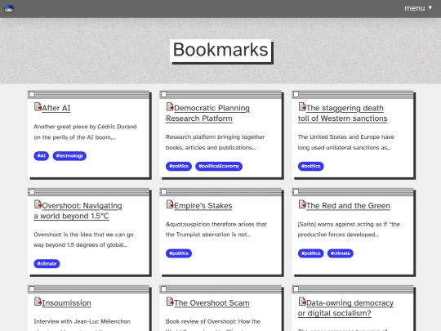Select #climate tag on Red and Green card

tap(341, 253)
